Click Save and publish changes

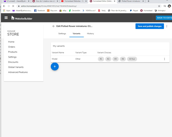(150, 26)
